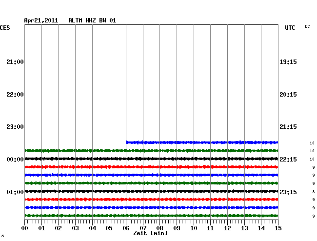
Task: Select the black trace aligned with 23:15 UTC
Action: tap(151, 191)
